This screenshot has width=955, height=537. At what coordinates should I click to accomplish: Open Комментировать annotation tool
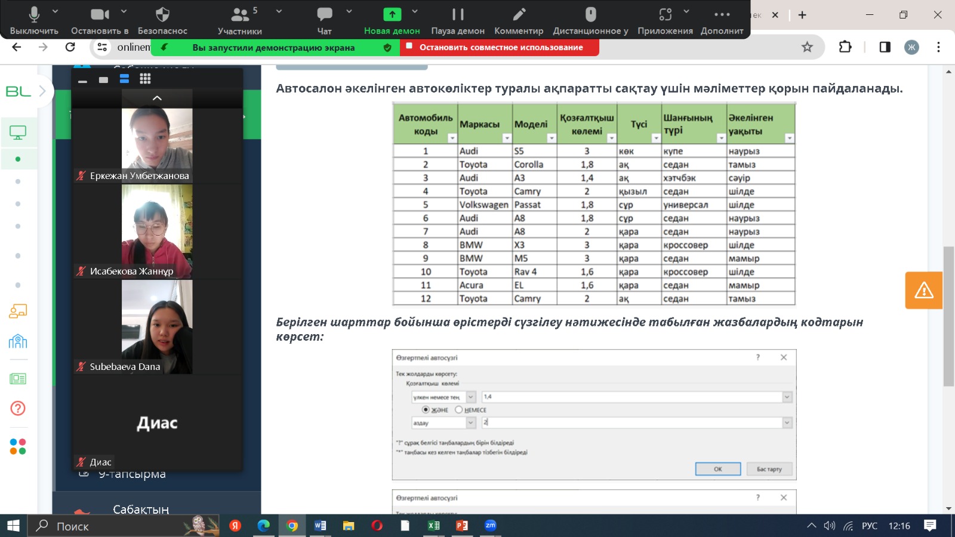tap(519, 20)
